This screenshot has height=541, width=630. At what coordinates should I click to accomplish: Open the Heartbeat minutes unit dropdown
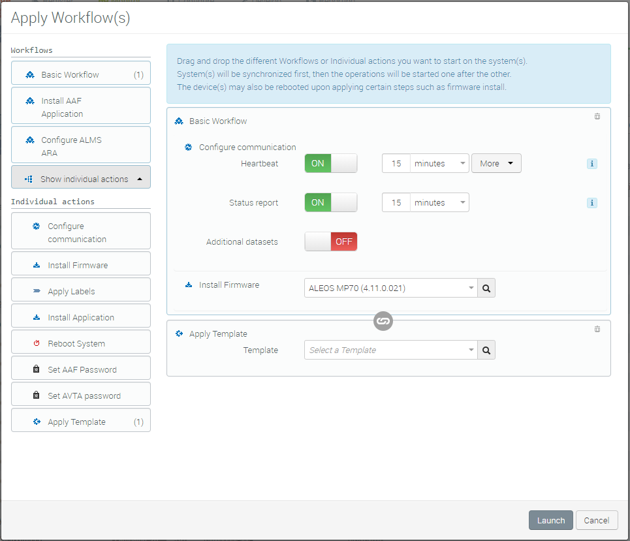pyautogui.click(x=439, y=164)
